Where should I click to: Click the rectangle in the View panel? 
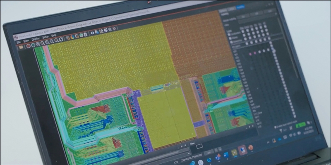[x=199, y=146]
